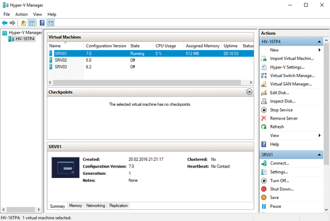Sort by the Name column header

[x=65, y=46]
